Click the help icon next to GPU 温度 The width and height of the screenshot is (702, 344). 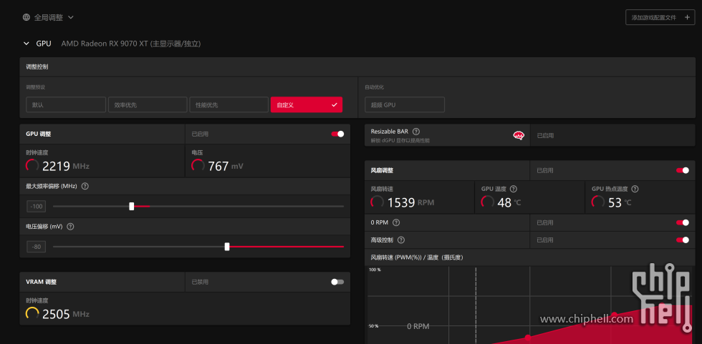[x=514, y=189]
